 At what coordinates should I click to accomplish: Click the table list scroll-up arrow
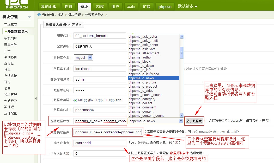coord(182,37)
